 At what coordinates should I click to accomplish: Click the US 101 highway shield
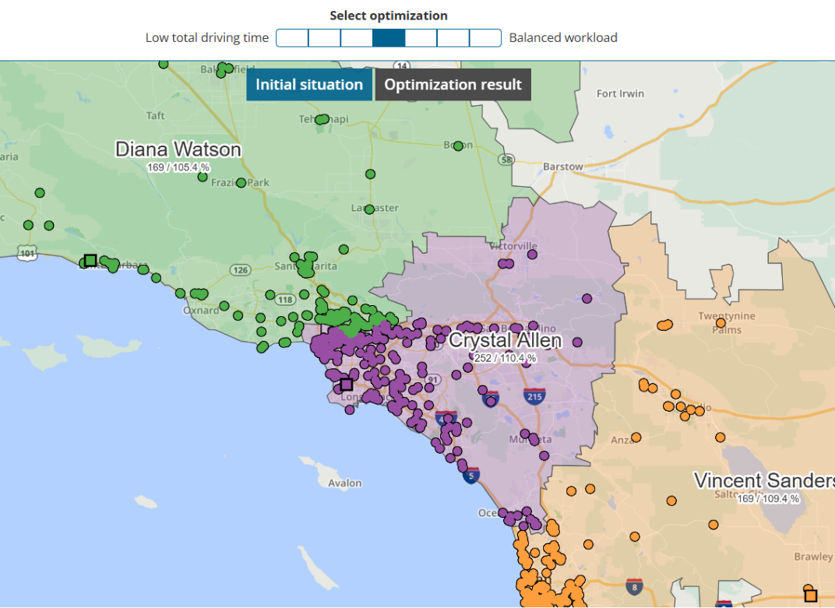pos(27,252)
